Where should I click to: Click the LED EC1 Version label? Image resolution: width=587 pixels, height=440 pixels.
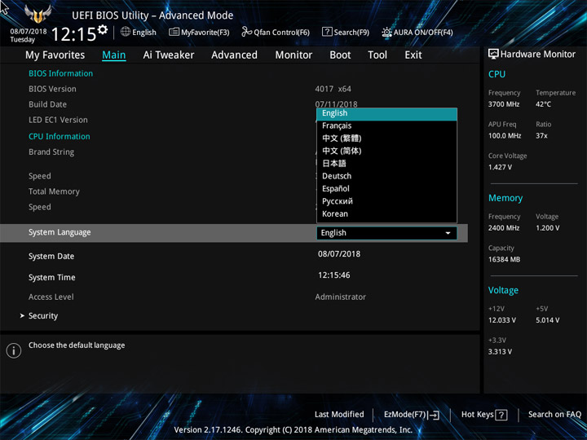58,120
